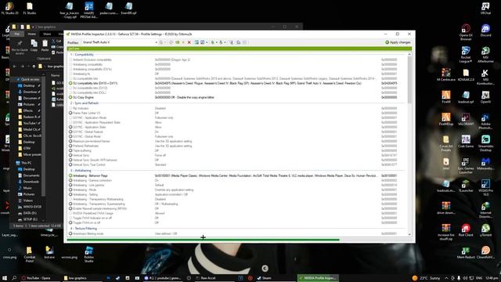
Task: Click the scroll-up arrow of settings list
Action: 409,55
